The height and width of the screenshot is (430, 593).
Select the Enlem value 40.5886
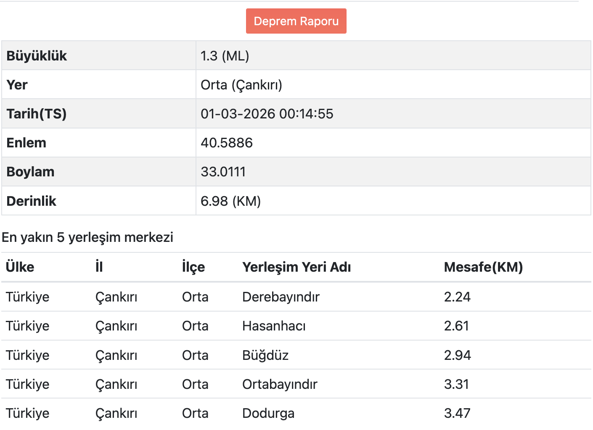click(x=226, y=143)
